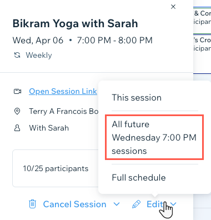Click the video camera icon
The height and width of the screenshot is (220, 211).
[18, 91]
